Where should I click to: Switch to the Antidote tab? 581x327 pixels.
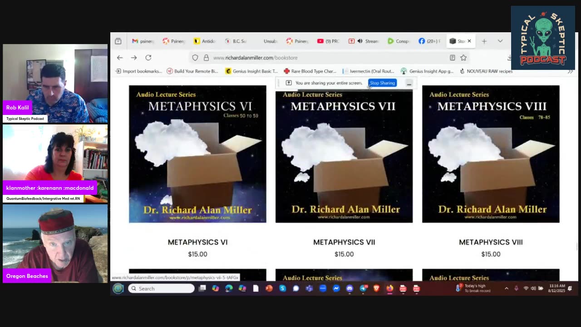click(x=204, y=41)
